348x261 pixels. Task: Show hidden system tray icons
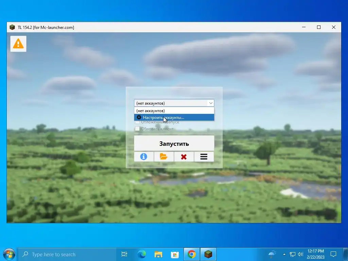(x=284, y=254)
